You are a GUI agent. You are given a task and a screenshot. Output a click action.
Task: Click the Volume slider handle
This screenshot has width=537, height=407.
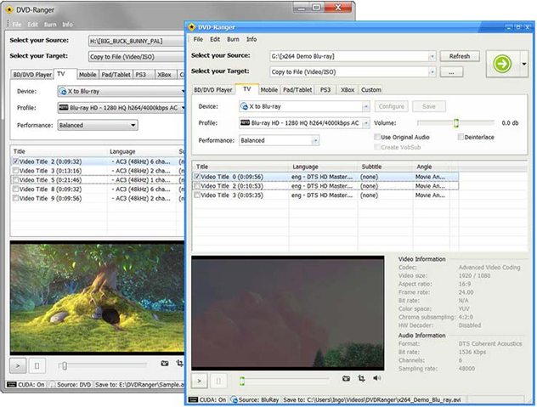(456, 123)
